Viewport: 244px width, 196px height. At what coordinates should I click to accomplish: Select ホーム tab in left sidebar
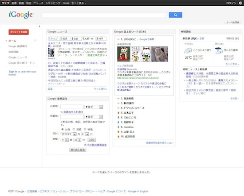point(12,41)
